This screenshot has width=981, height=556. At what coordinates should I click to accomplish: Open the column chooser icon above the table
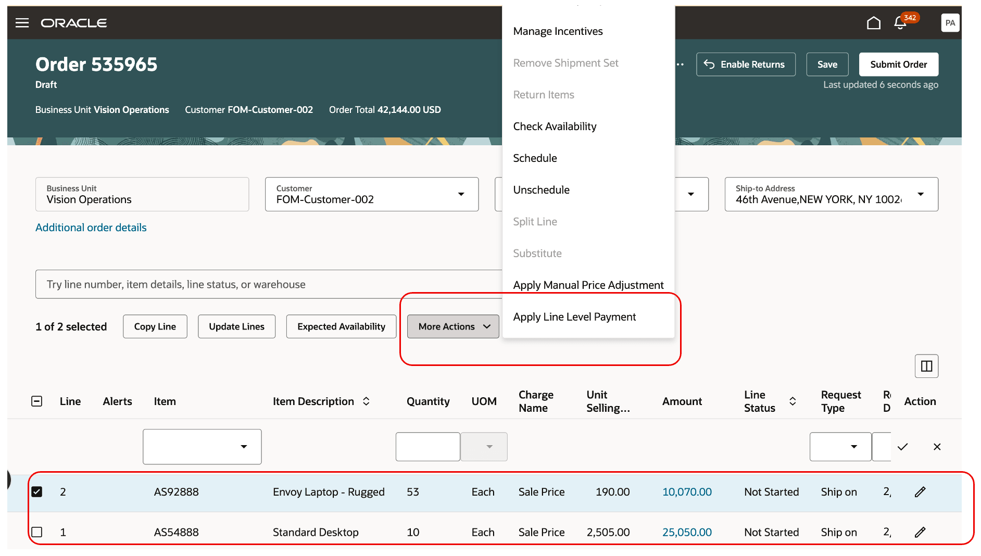click(x=926, y=366)
